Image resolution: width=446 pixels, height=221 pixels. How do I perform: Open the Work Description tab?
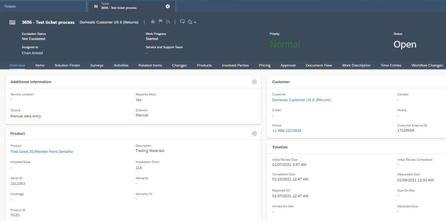(356, 65)
